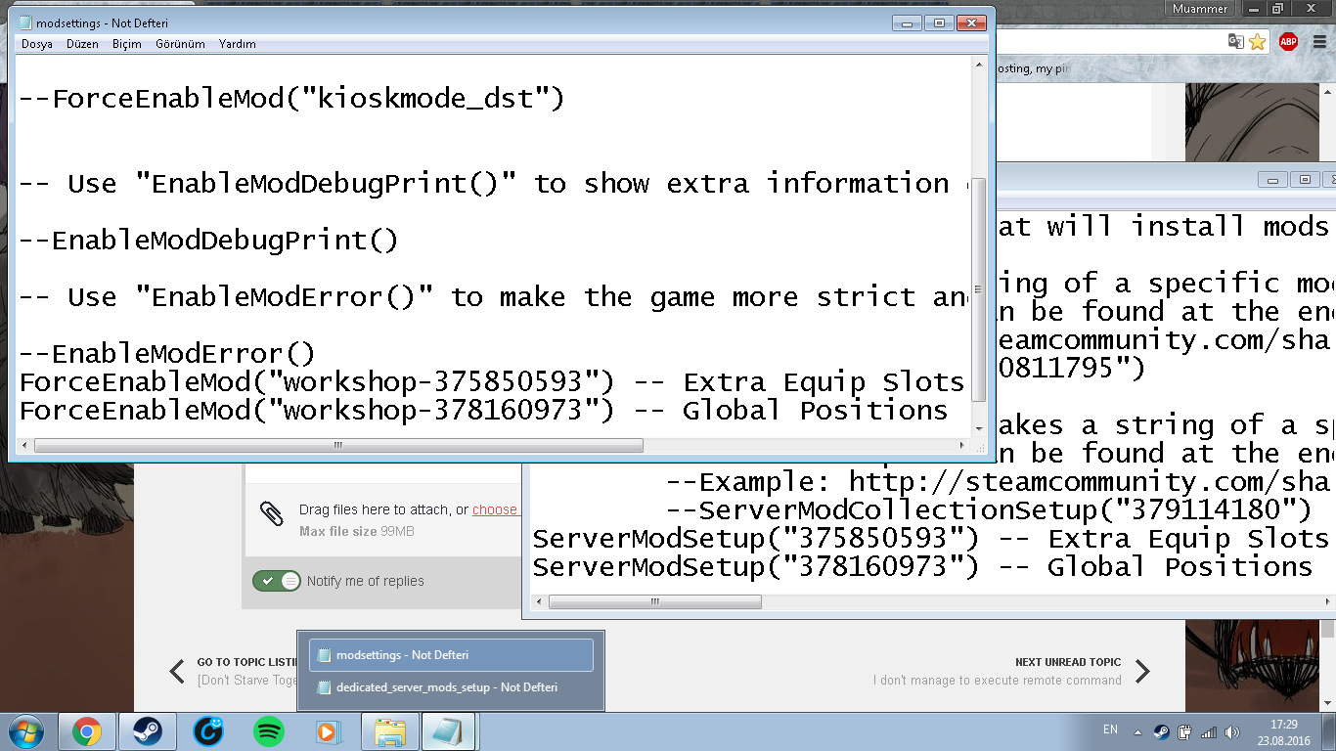The image size is (1336, 751).
Task: Go to next unread topic chevron
Action: [x=1142, y=671]
